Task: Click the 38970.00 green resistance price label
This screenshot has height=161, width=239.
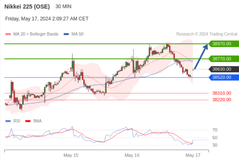Action: pyautogui.click(x=224, y=44)
